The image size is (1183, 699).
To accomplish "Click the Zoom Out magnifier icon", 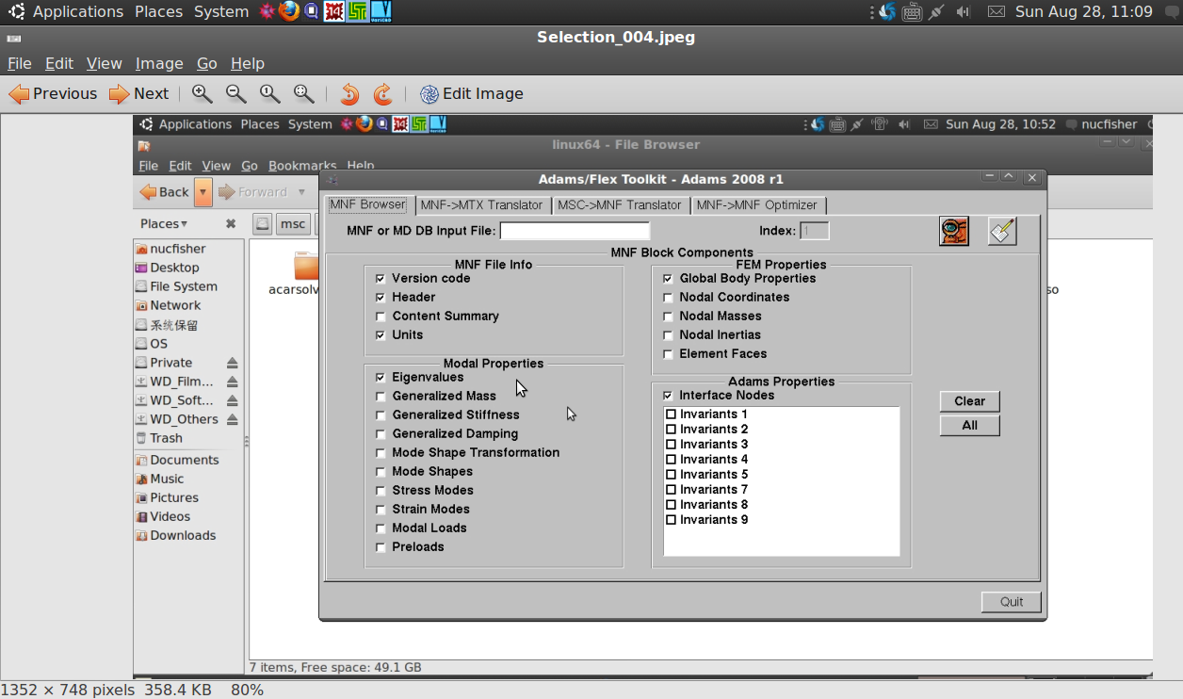I will pos(235,93).
